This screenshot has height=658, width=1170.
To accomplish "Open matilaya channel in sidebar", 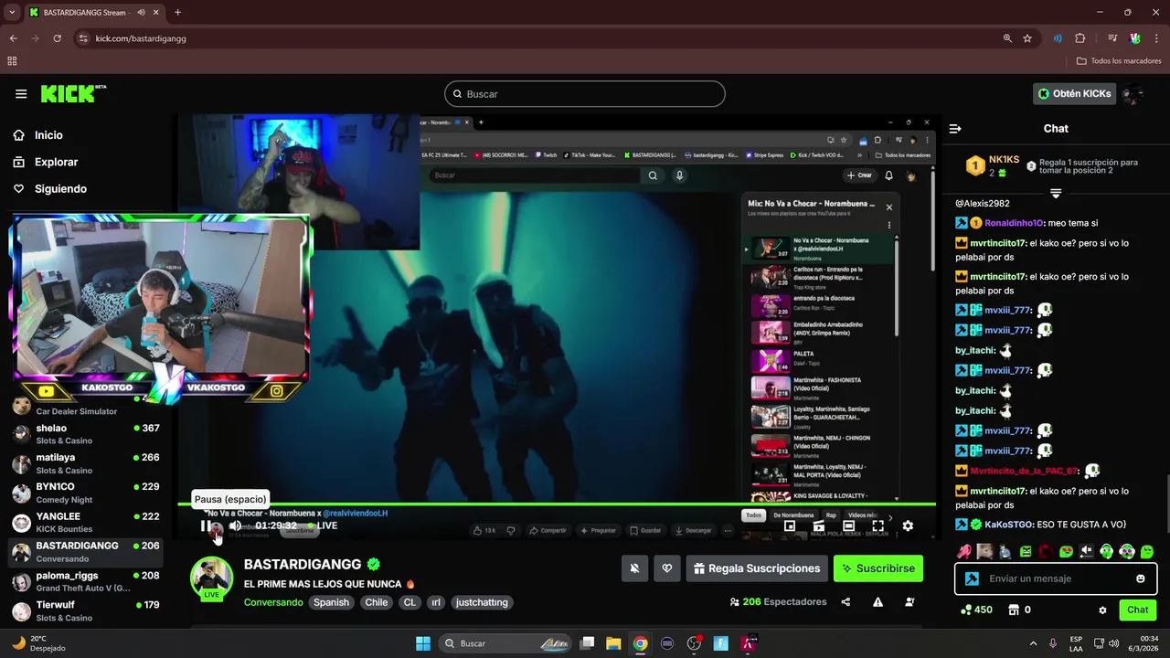I will click(86, 463).
